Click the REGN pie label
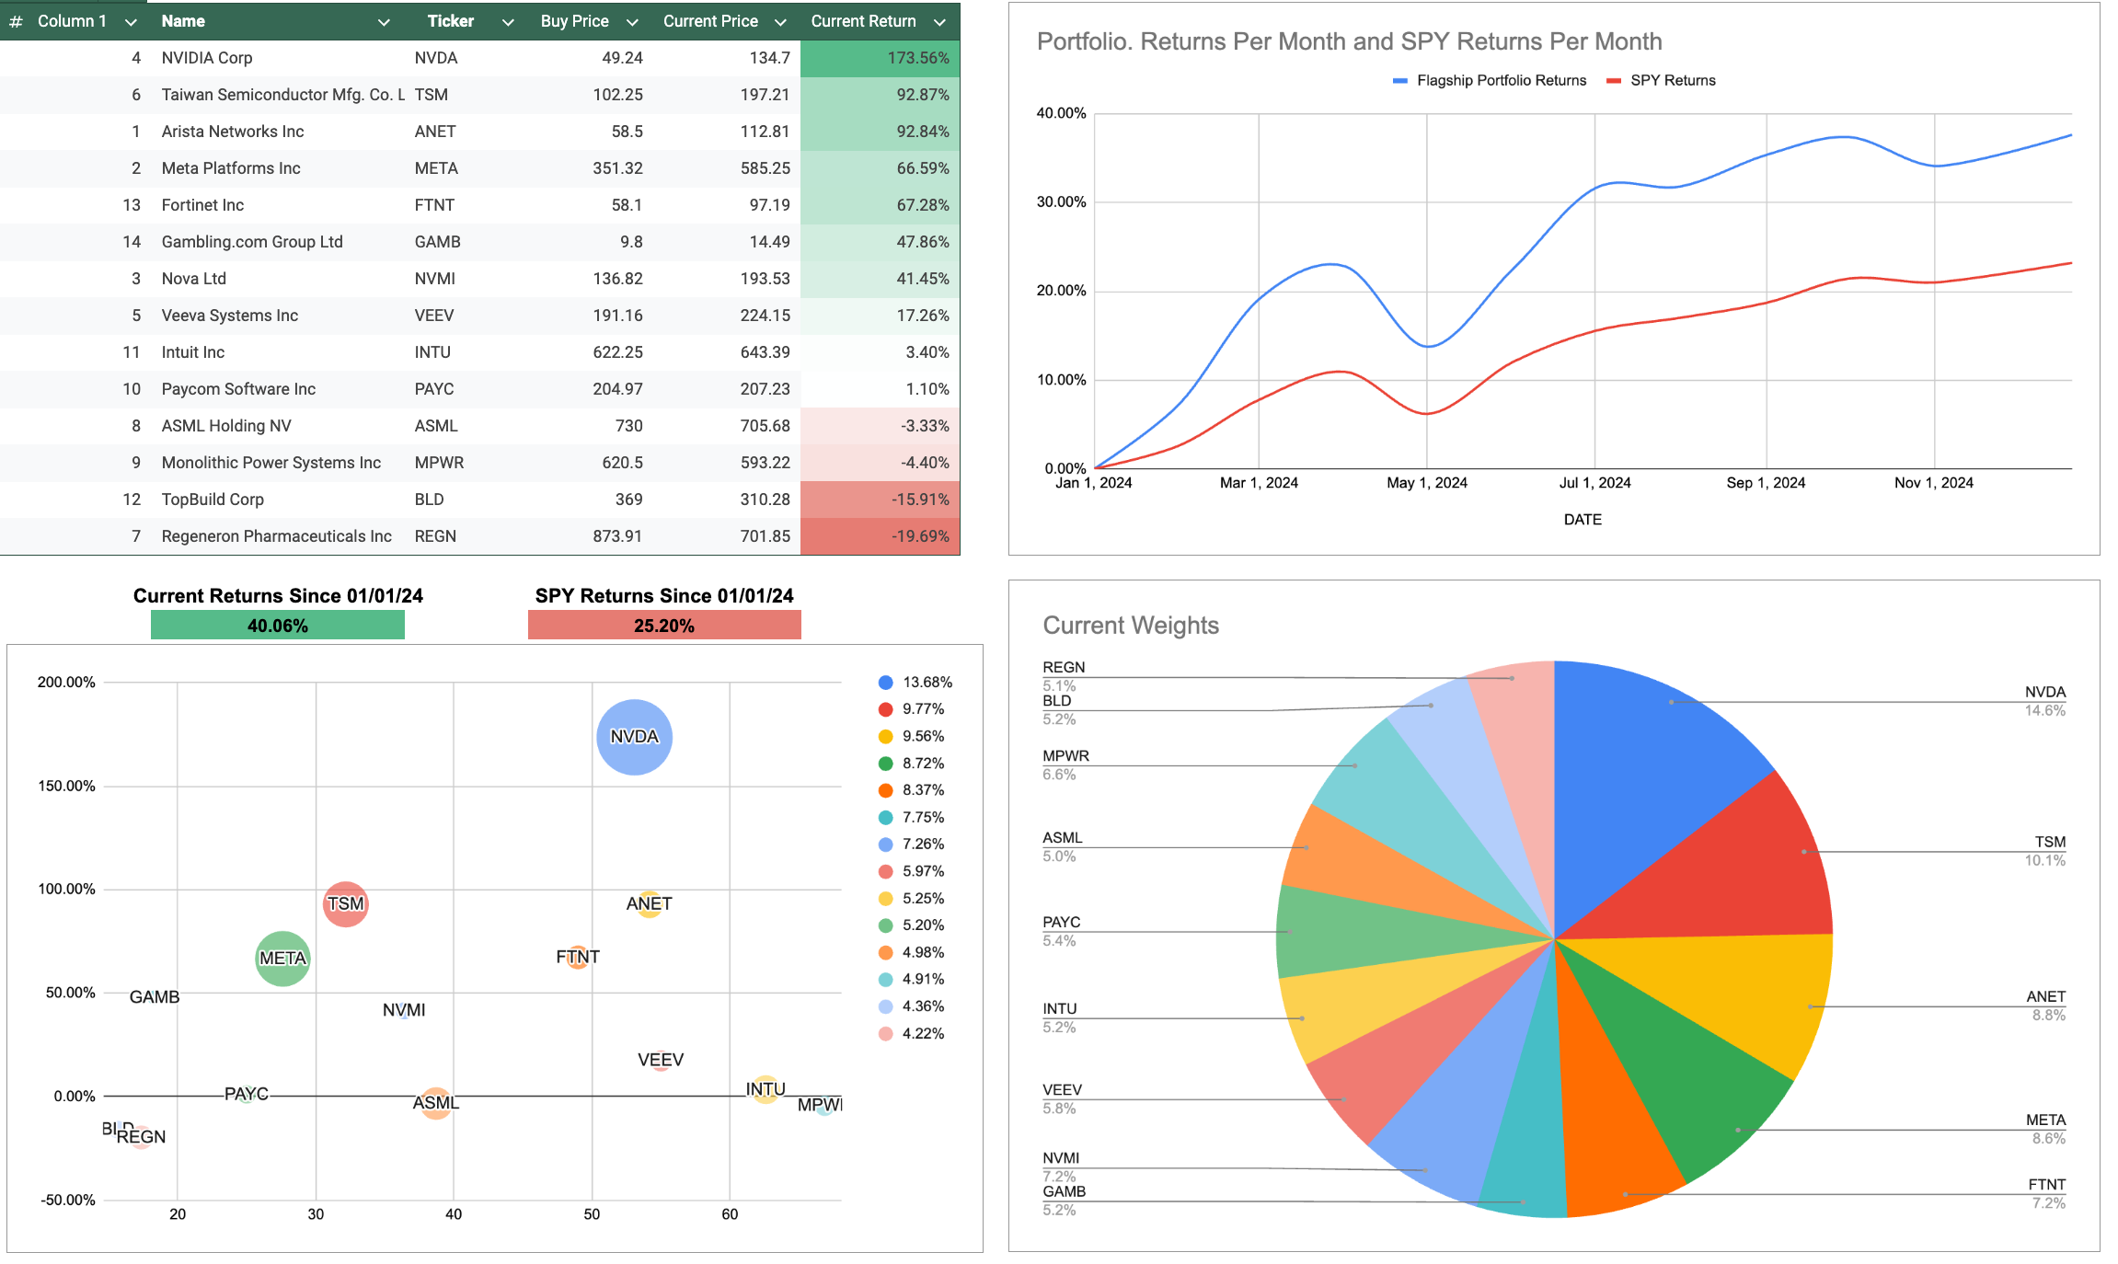This screenshot has width=2118, height=1264. tap(1064, 668)
